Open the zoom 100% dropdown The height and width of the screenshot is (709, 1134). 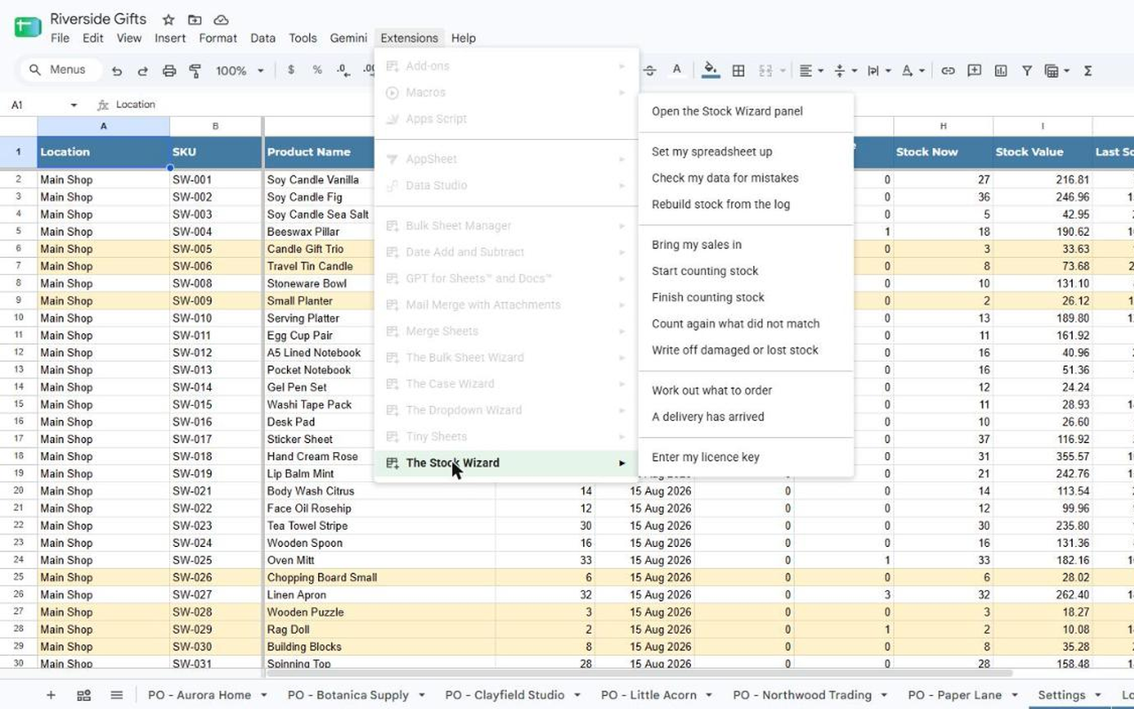click(x=240, y=71)
